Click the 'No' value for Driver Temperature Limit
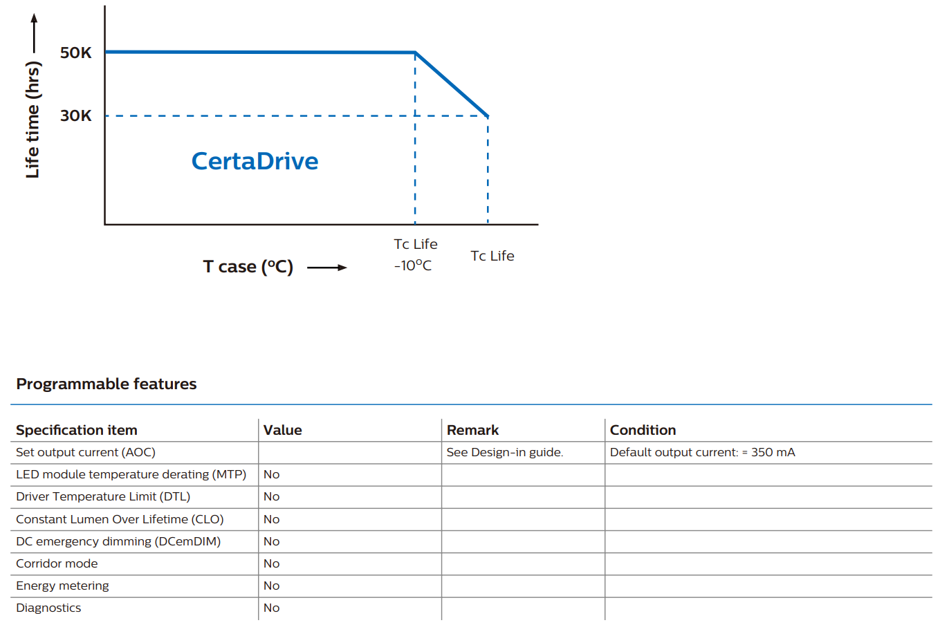The image size is (949, 627). (x=272, y=496)
